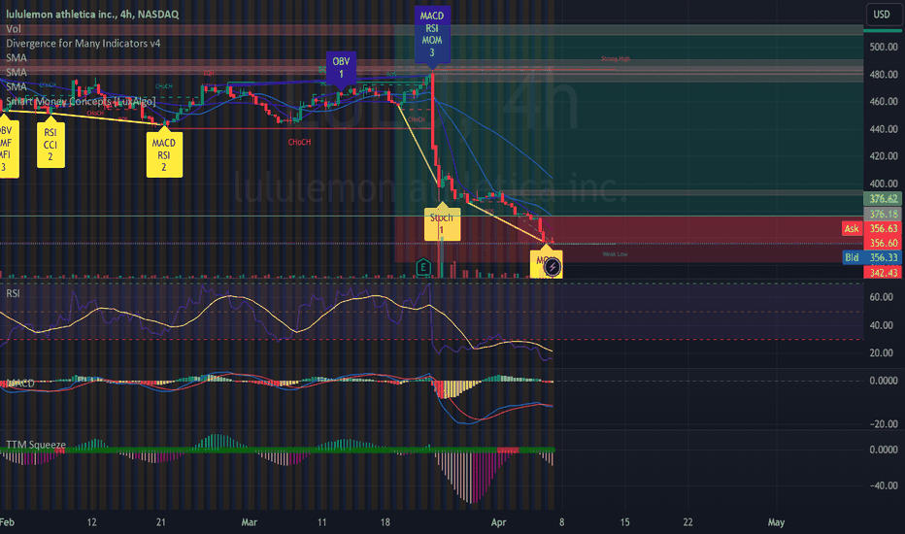Click the blue OBV 1 divergence label
The image size is (905, 534).
(341, 68)
